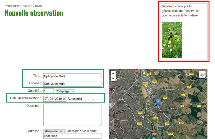215x139 pixels.
Task: Go to the Webmestre breadcrumb link
Action: (12, 6)
